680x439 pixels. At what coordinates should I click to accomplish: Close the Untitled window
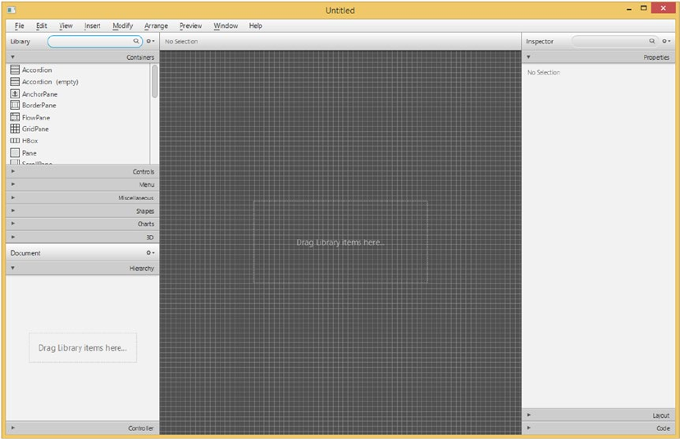point(663,8)
